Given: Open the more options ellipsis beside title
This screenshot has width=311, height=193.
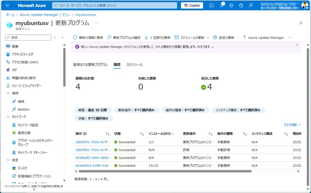Looking at the screenshot, I should 97,23.
